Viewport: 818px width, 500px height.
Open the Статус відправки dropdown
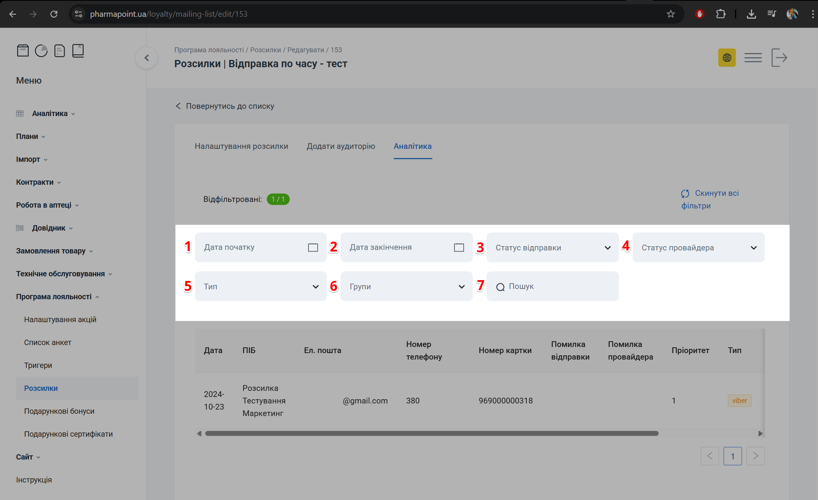tap(552, 247)
